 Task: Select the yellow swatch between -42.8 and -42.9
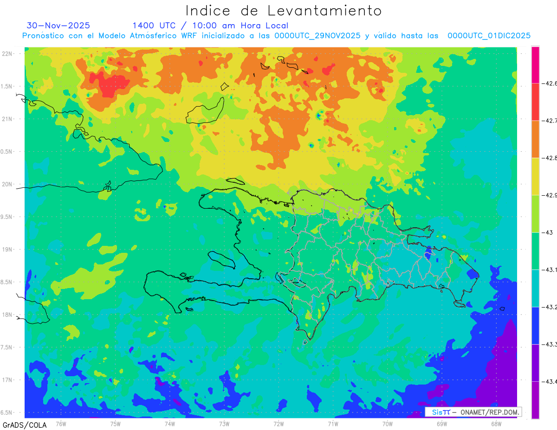(535, 176)
